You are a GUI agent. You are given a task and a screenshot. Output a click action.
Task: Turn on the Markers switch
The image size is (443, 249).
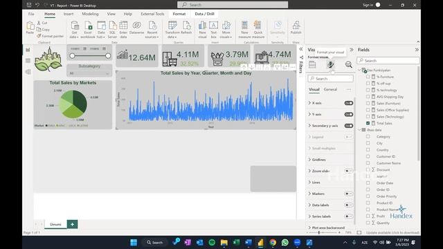point(348,194)
